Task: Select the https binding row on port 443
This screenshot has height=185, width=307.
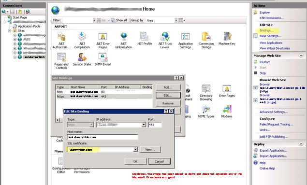Action: [104, 97]
